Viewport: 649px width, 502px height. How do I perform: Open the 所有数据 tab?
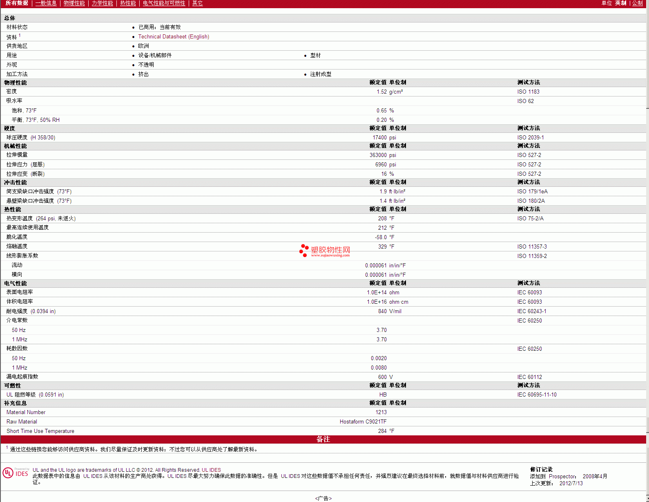tap(17, 3)
